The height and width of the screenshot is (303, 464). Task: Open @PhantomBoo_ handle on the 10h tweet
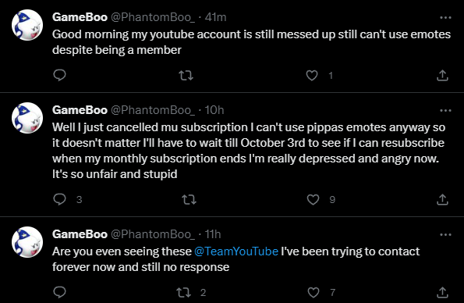pyautogui.click(x=153, y=110)
